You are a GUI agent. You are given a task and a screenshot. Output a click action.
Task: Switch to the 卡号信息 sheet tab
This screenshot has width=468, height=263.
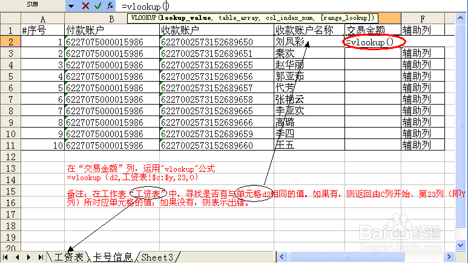[x=113, y=258]
